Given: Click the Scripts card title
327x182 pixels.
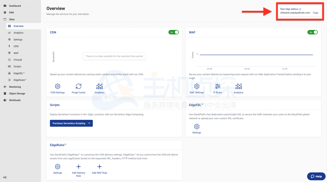Looking at the screenshot, I should (55, 105).
